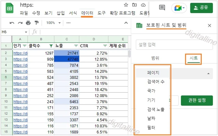
Task: Open the link in row 15
Action: 21,132
